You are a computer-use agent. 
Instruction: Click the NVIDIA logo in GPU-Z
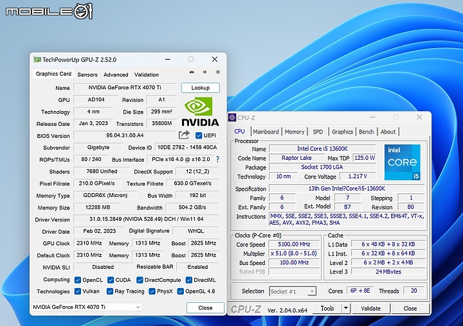(200, 112)
